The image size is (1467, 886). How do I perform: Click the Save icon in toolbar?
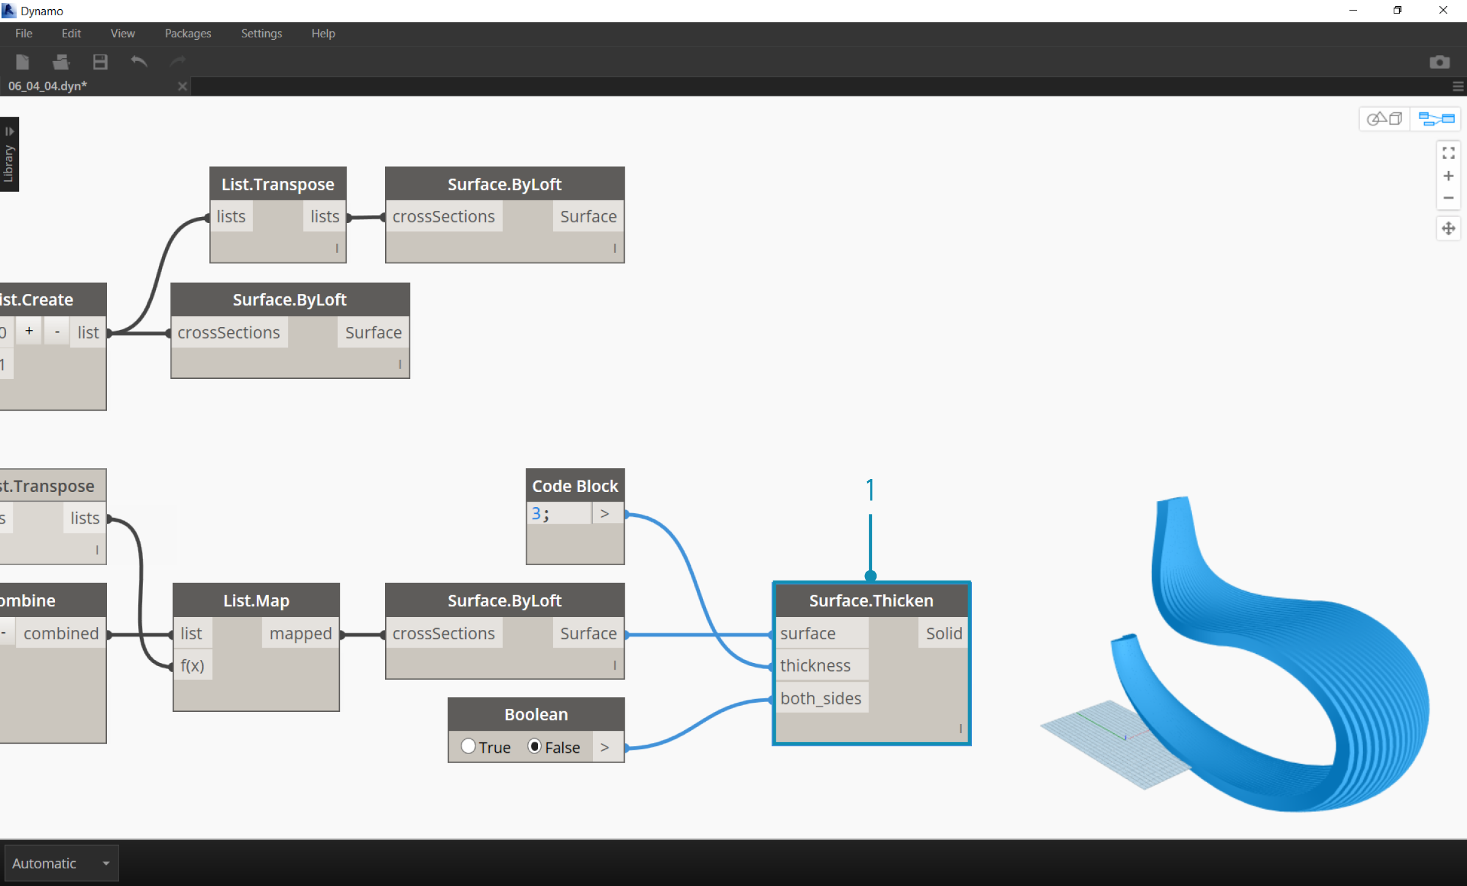tap(100, 62)
